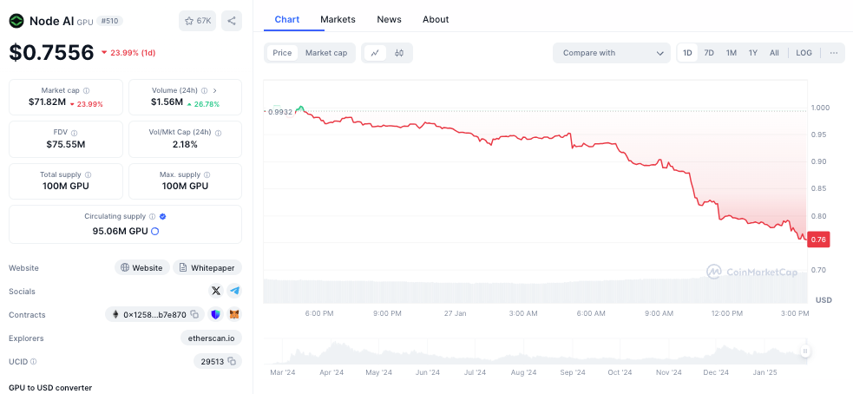Screen dimensions: 853x394
Task: Open the share icon button
Action: pyautogui.click(x=232, y=21)
